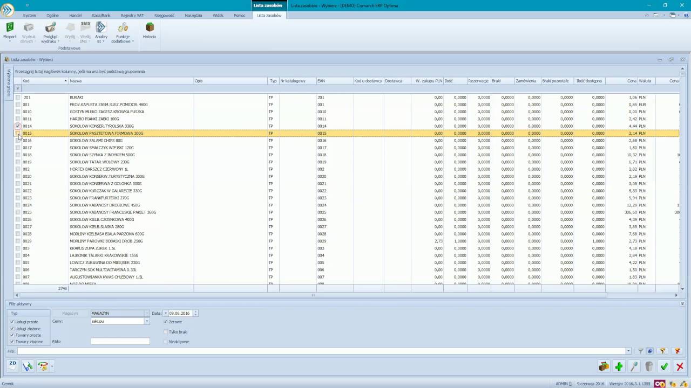Screen dimensions: 691x388
Task: Click the blue pin filter icon
Action: (650, 351)
